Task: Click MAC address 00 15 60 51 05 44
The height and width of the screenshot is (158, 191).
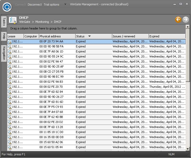Action: point(51,147)
